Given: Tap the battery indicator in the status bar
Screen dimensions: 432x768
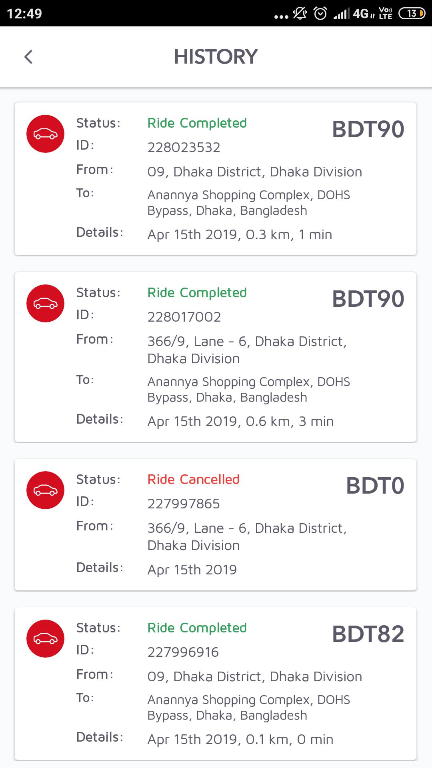Looking at the screenshot, I should click(x=412, y=14).
